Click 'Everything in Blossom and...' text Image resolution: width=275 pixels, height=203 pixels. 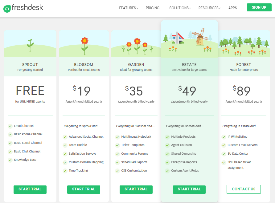135,126
